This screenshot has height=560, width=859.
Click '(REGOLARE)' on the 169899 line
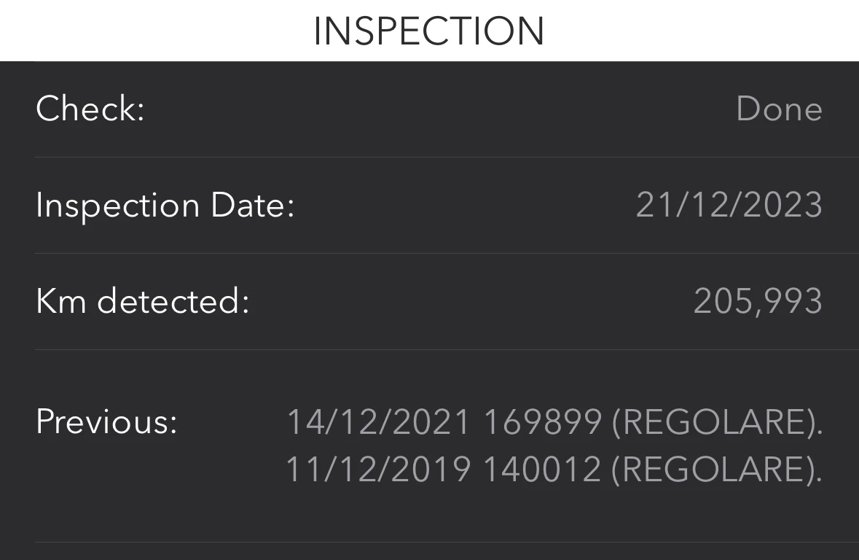click(716, 422)
